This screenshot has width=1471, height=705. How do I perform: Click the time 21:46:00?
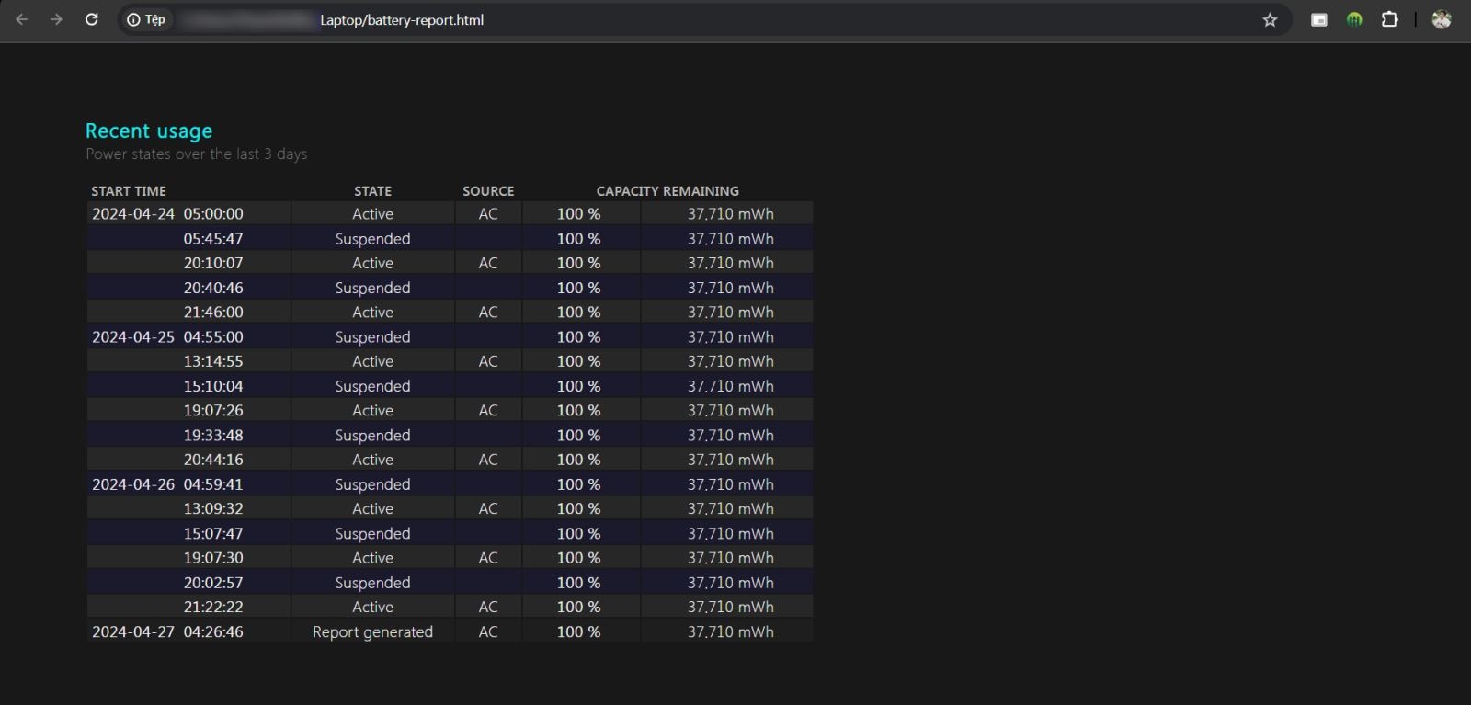click(213, 312)
